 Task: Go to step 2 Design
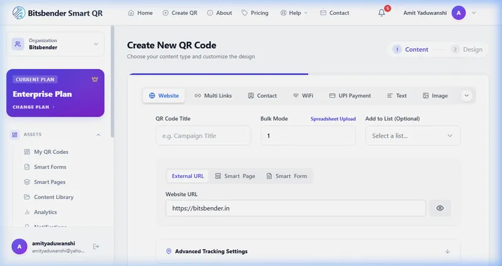tap(466, 49)
